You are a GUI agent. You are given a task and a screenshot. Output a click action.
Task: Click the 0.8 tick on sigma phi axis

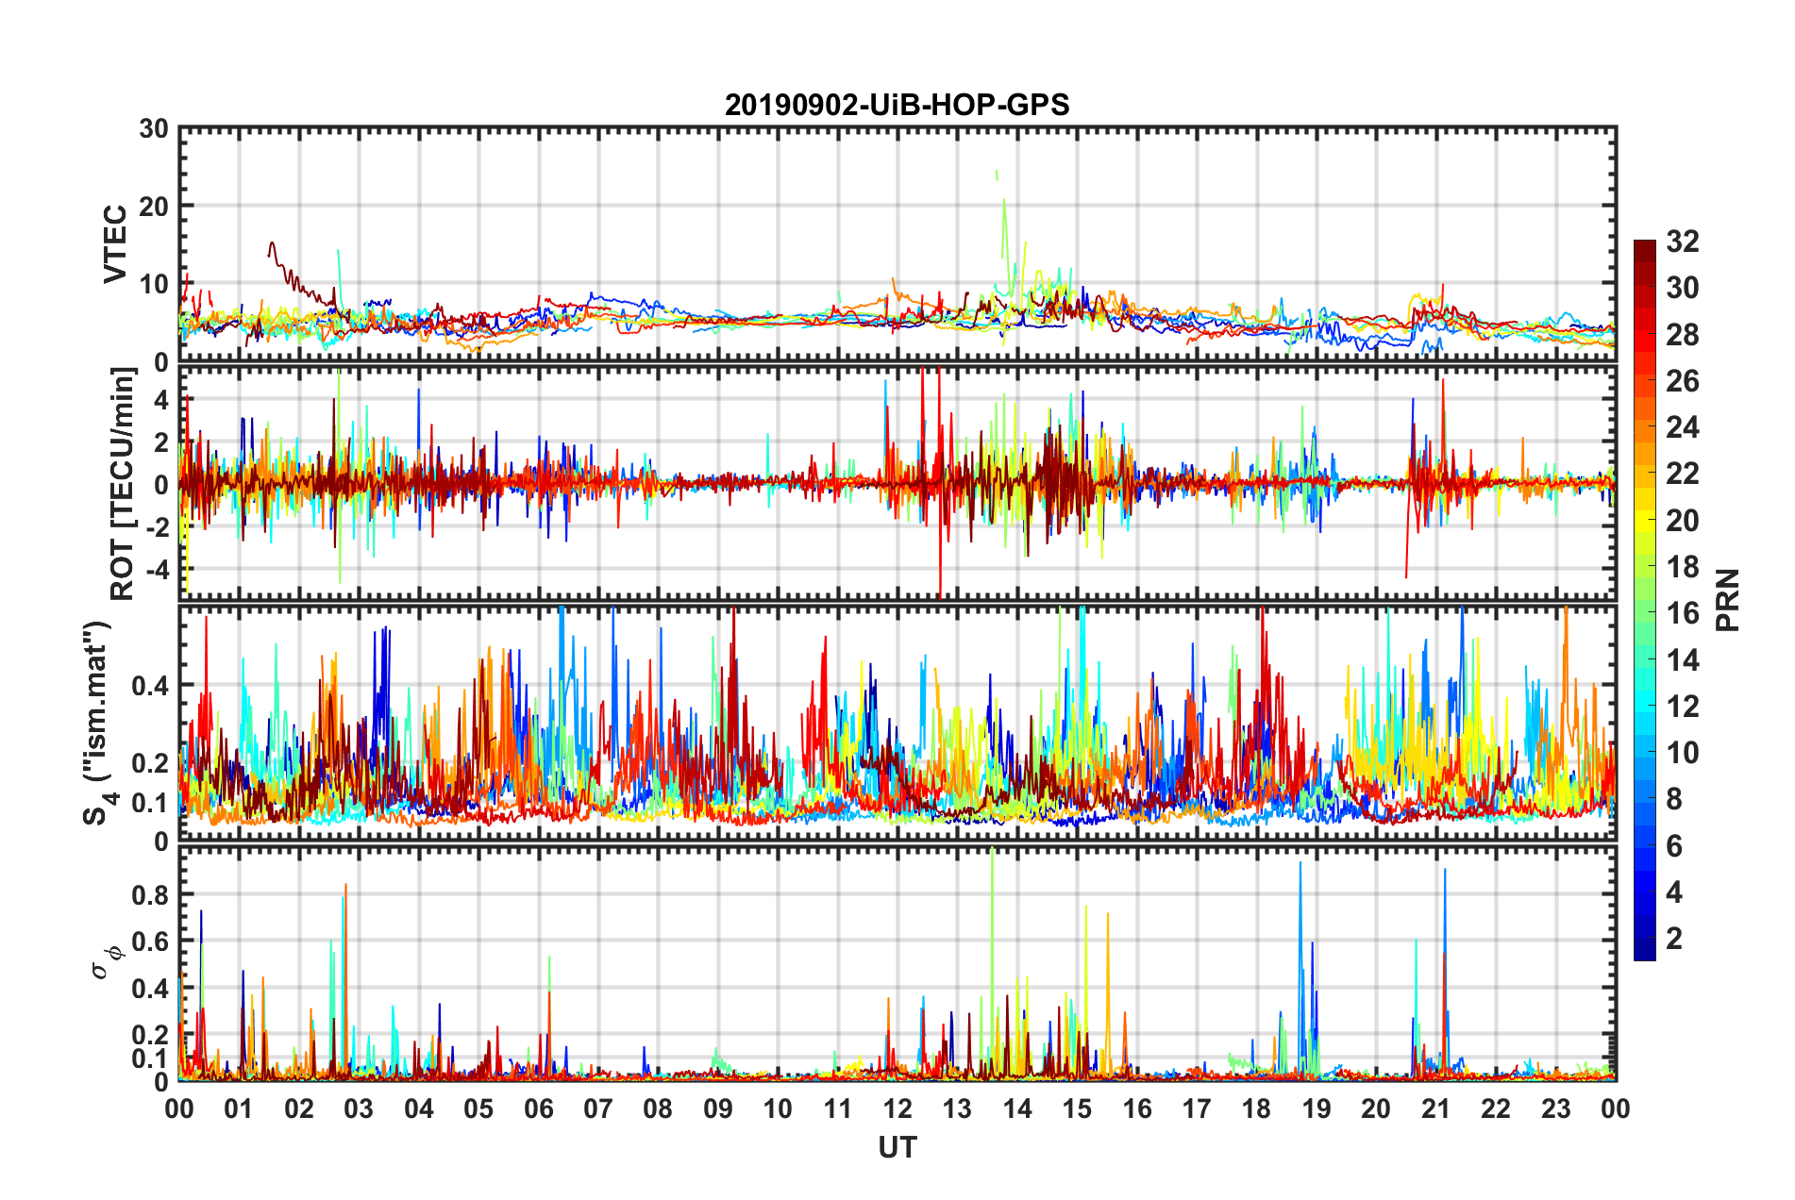pos(148,894)
